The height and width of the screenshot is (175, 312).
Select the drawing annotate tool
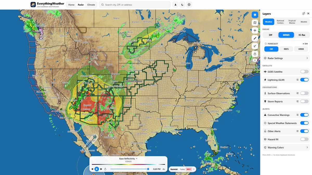pos(255,46)
